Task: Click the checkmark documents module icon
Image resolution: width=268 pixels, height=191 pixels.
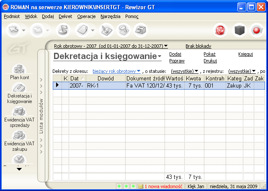Action: pos(19,159)
